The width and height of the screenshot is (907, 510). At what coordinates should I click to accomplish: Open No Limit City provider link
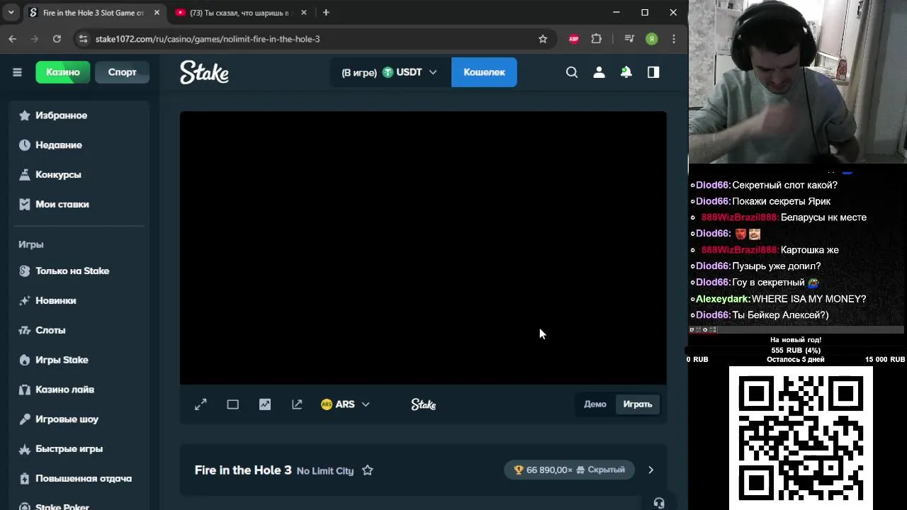point(325,471)
